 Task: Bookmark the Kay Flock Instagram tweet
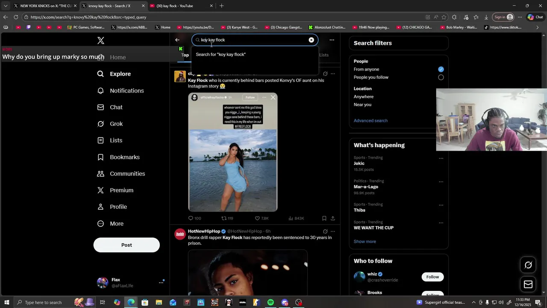coord(324,218)
